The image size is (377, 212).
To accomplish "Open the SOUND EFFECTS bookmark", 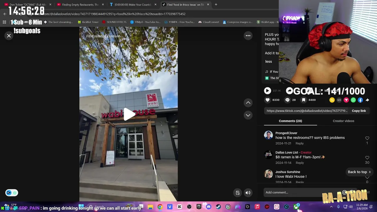I will (114, 22).
